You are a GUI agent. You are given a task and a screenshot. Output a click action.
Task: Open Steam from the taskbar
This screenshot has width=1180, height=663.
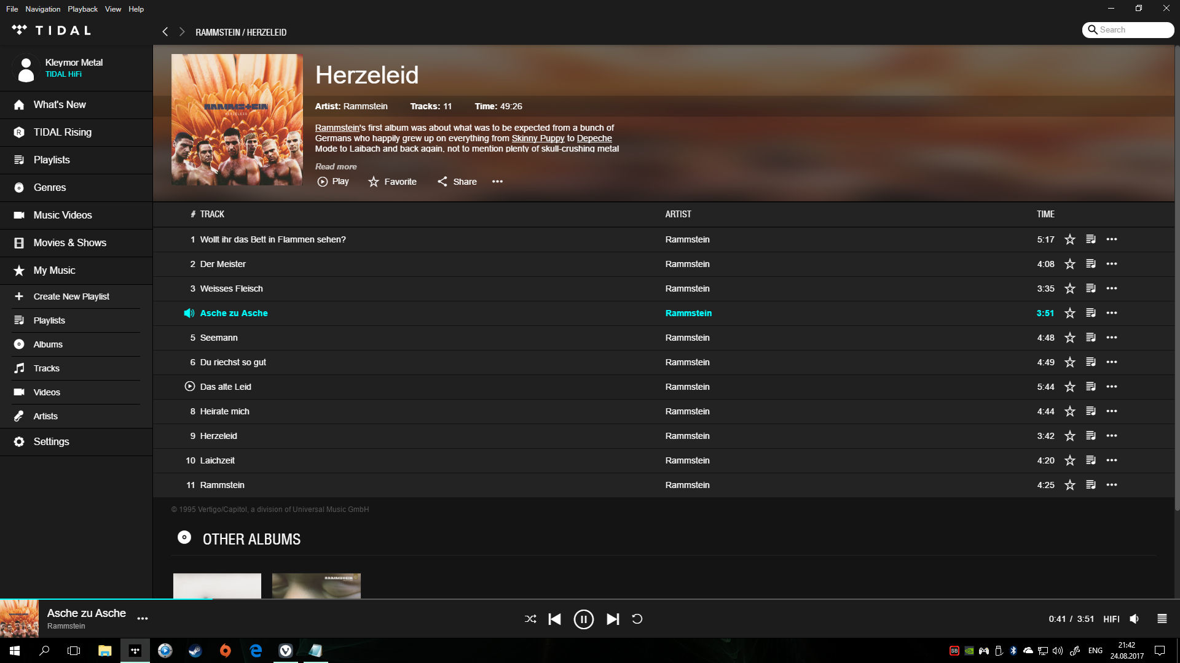pos(195,651)
